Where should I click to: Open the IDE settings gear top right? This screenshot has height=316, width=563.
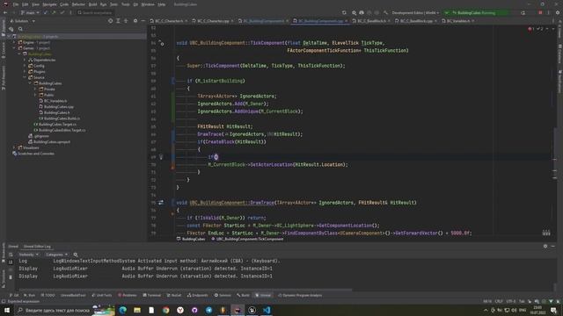558,12
